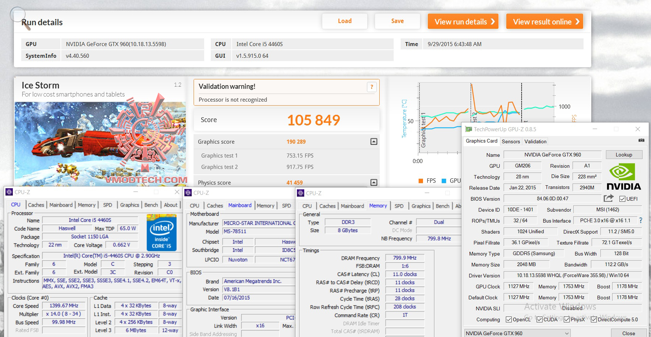Open the SPD tab in the CPU-Z processor window
The image size is (651, 337).
tap(107, 205)
